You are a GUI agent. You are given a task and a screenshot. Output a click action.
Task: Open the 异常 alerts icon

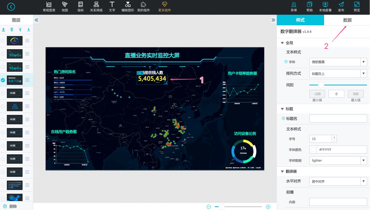294,7
